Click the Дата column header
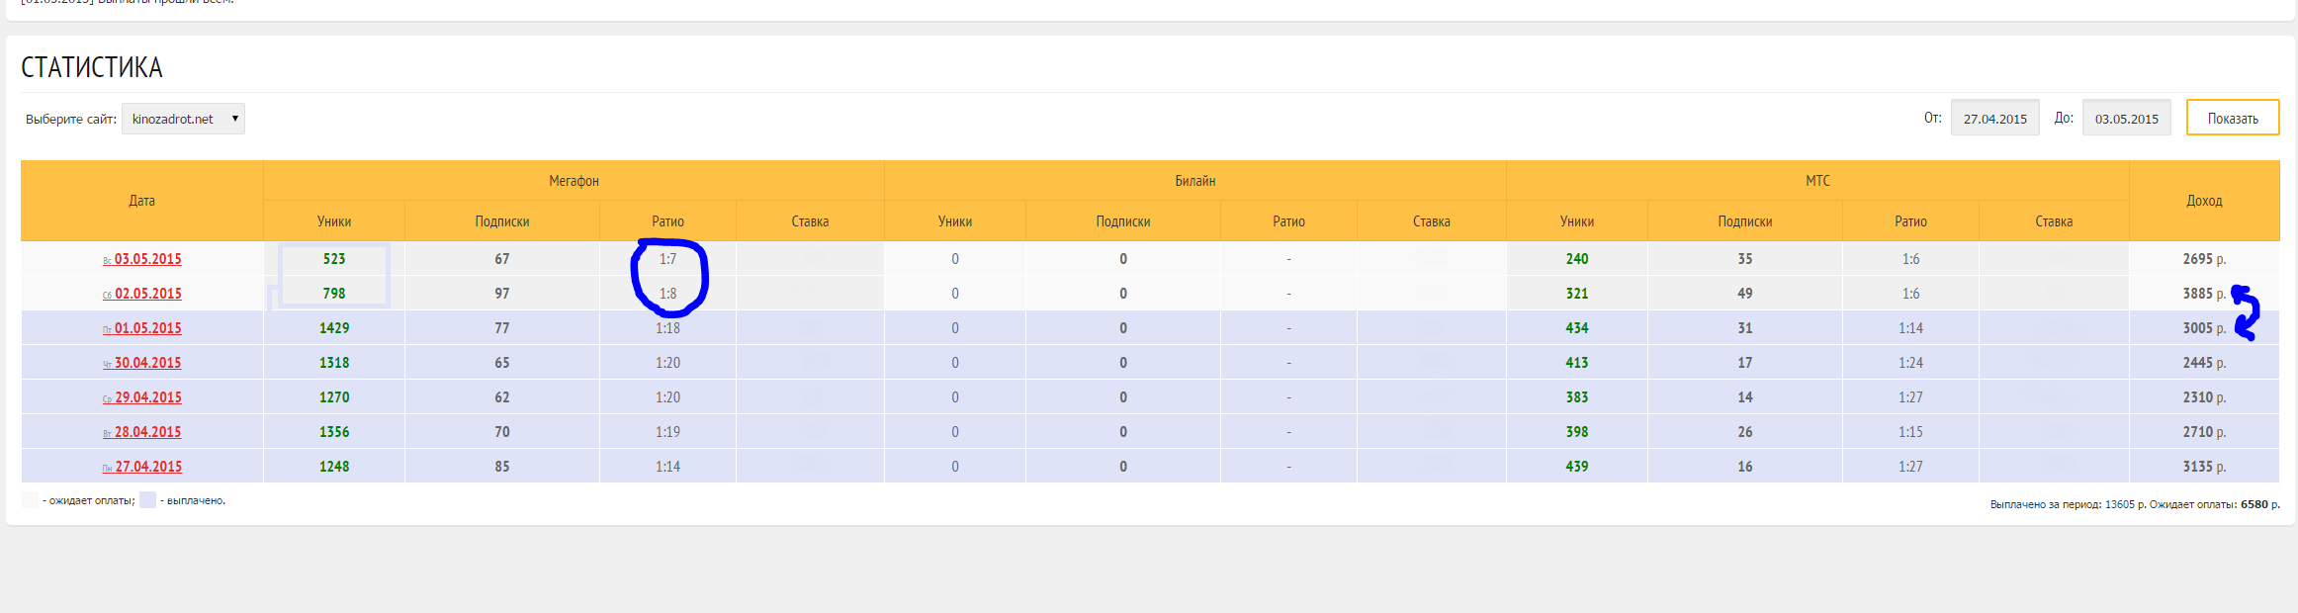2298x613 pixels. tap(141, 201)
